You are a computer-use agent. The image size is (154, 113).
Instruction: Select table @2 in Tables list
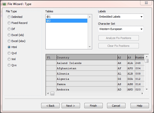pos(67,21)
